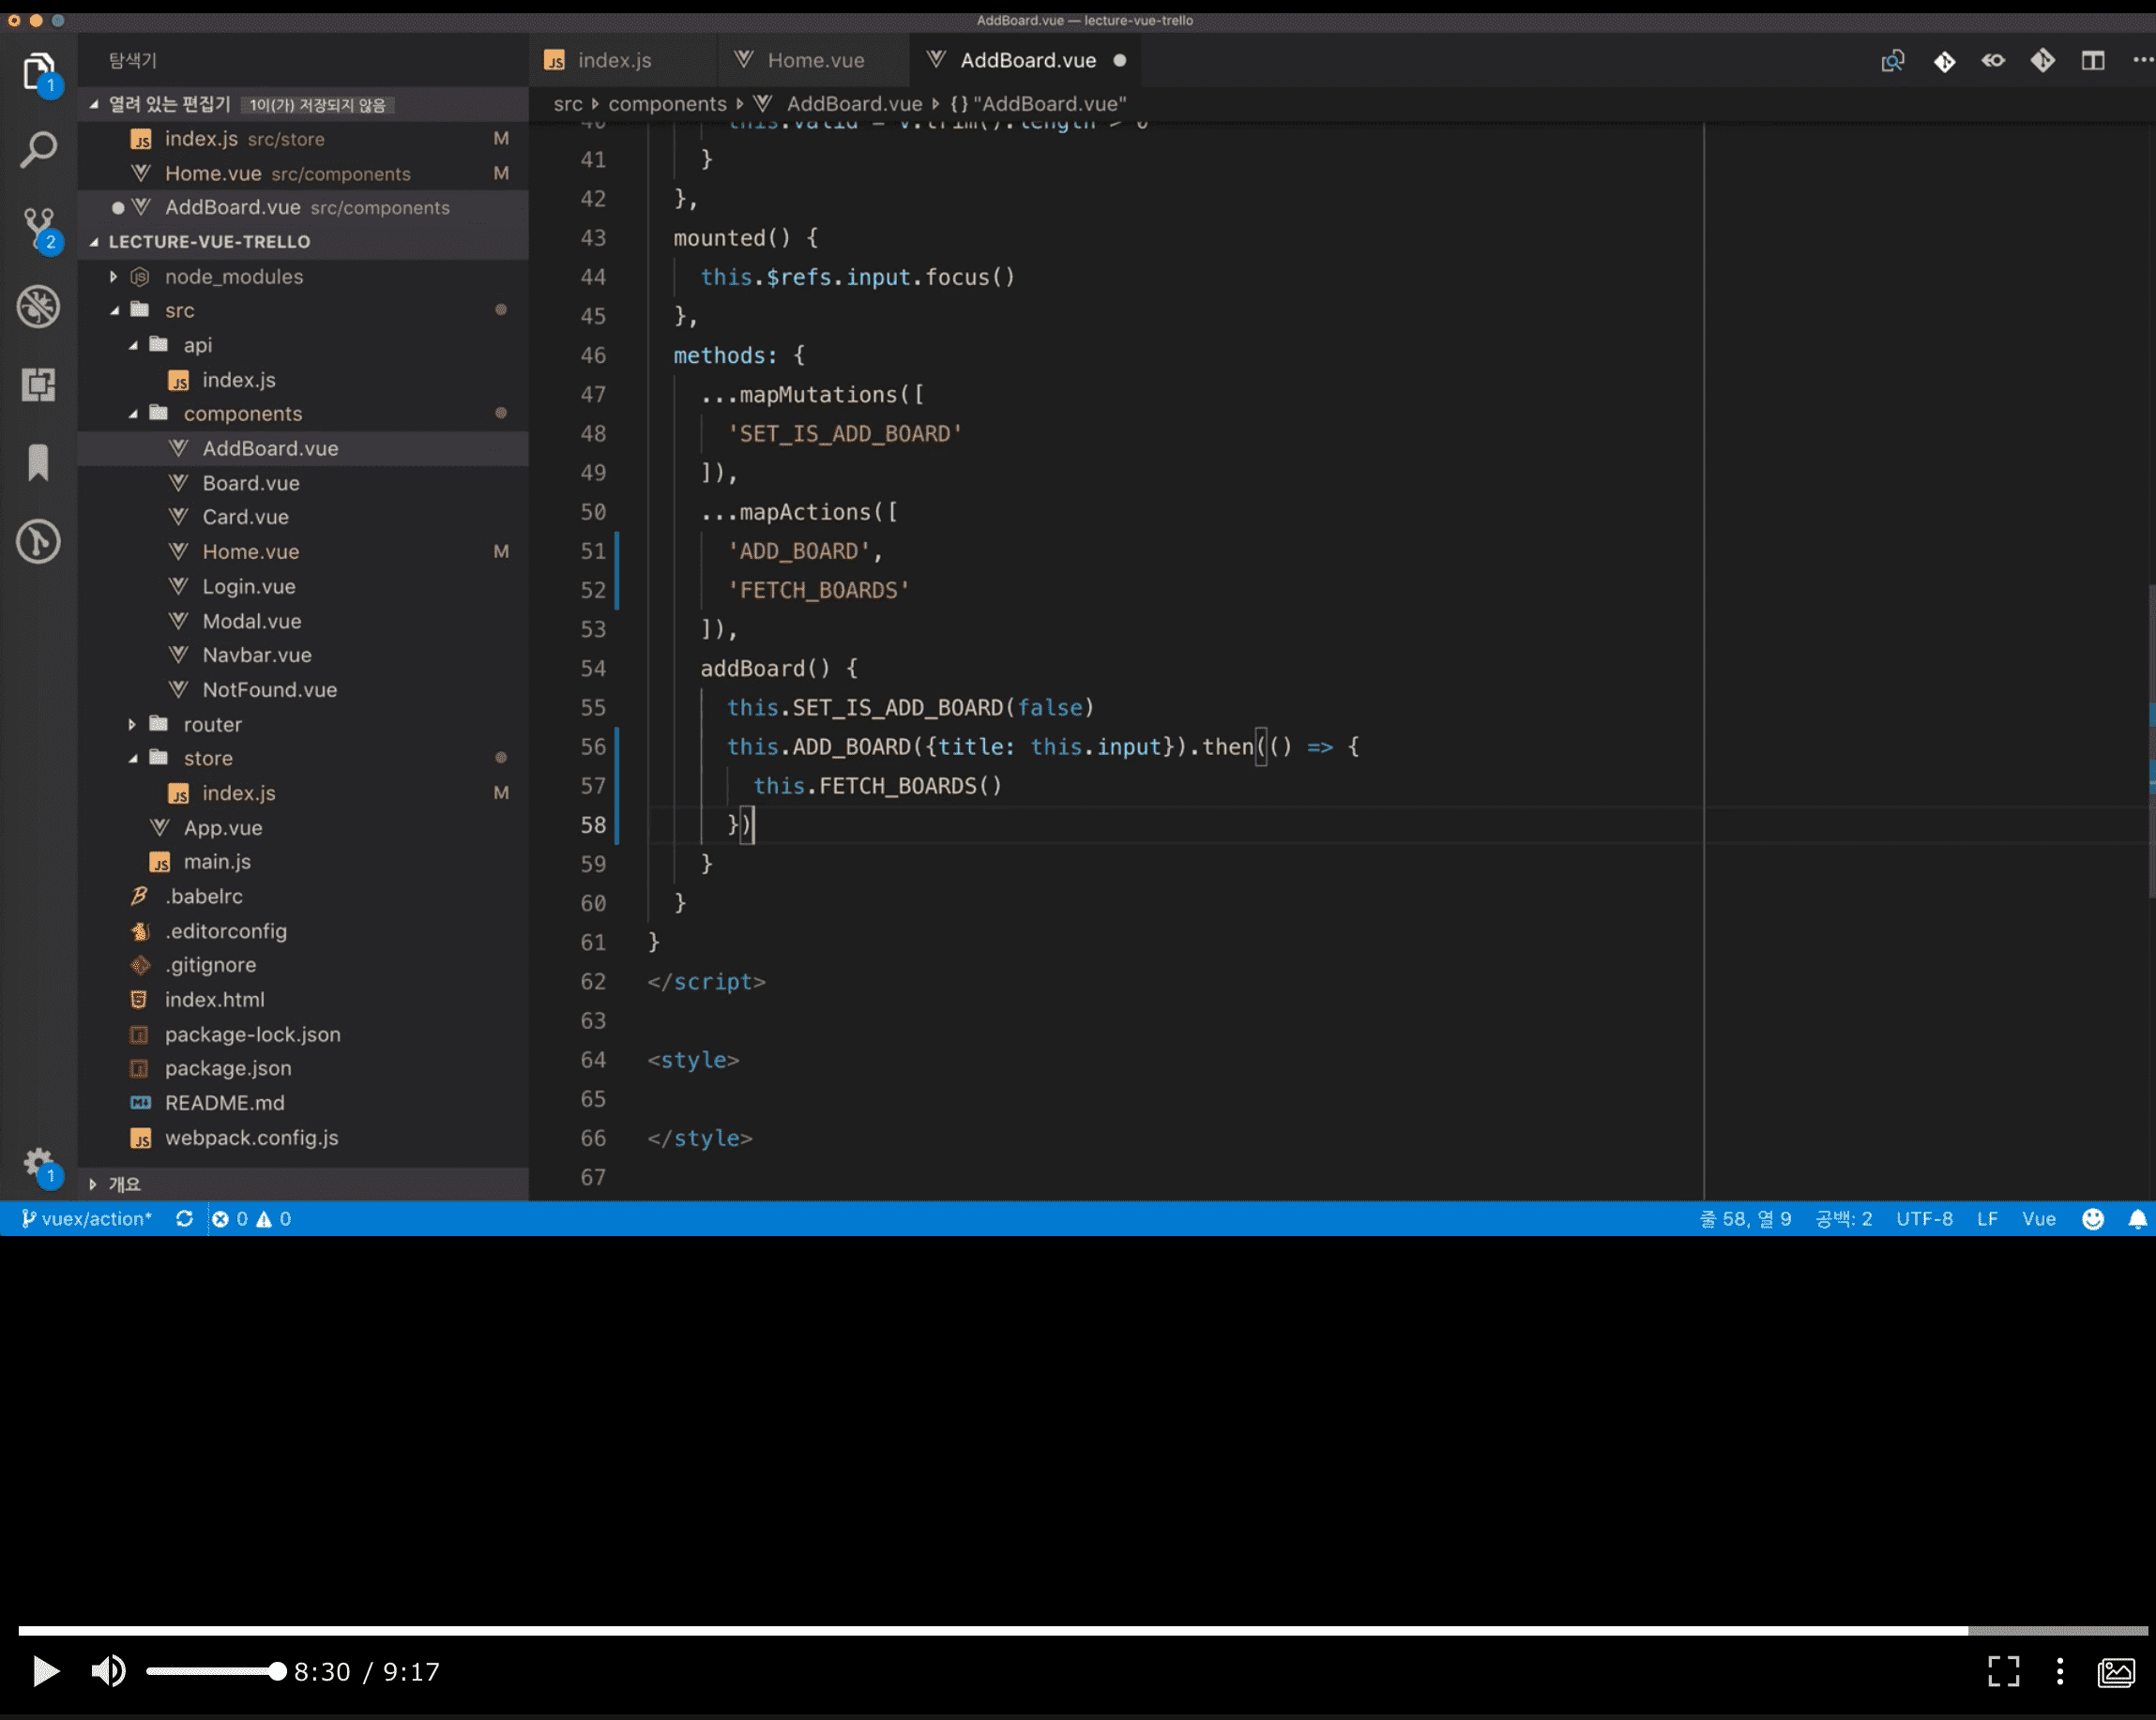Change the Vue language mode
This screenshot has height=1720, width=2156.
(x=2038, y=1219)
